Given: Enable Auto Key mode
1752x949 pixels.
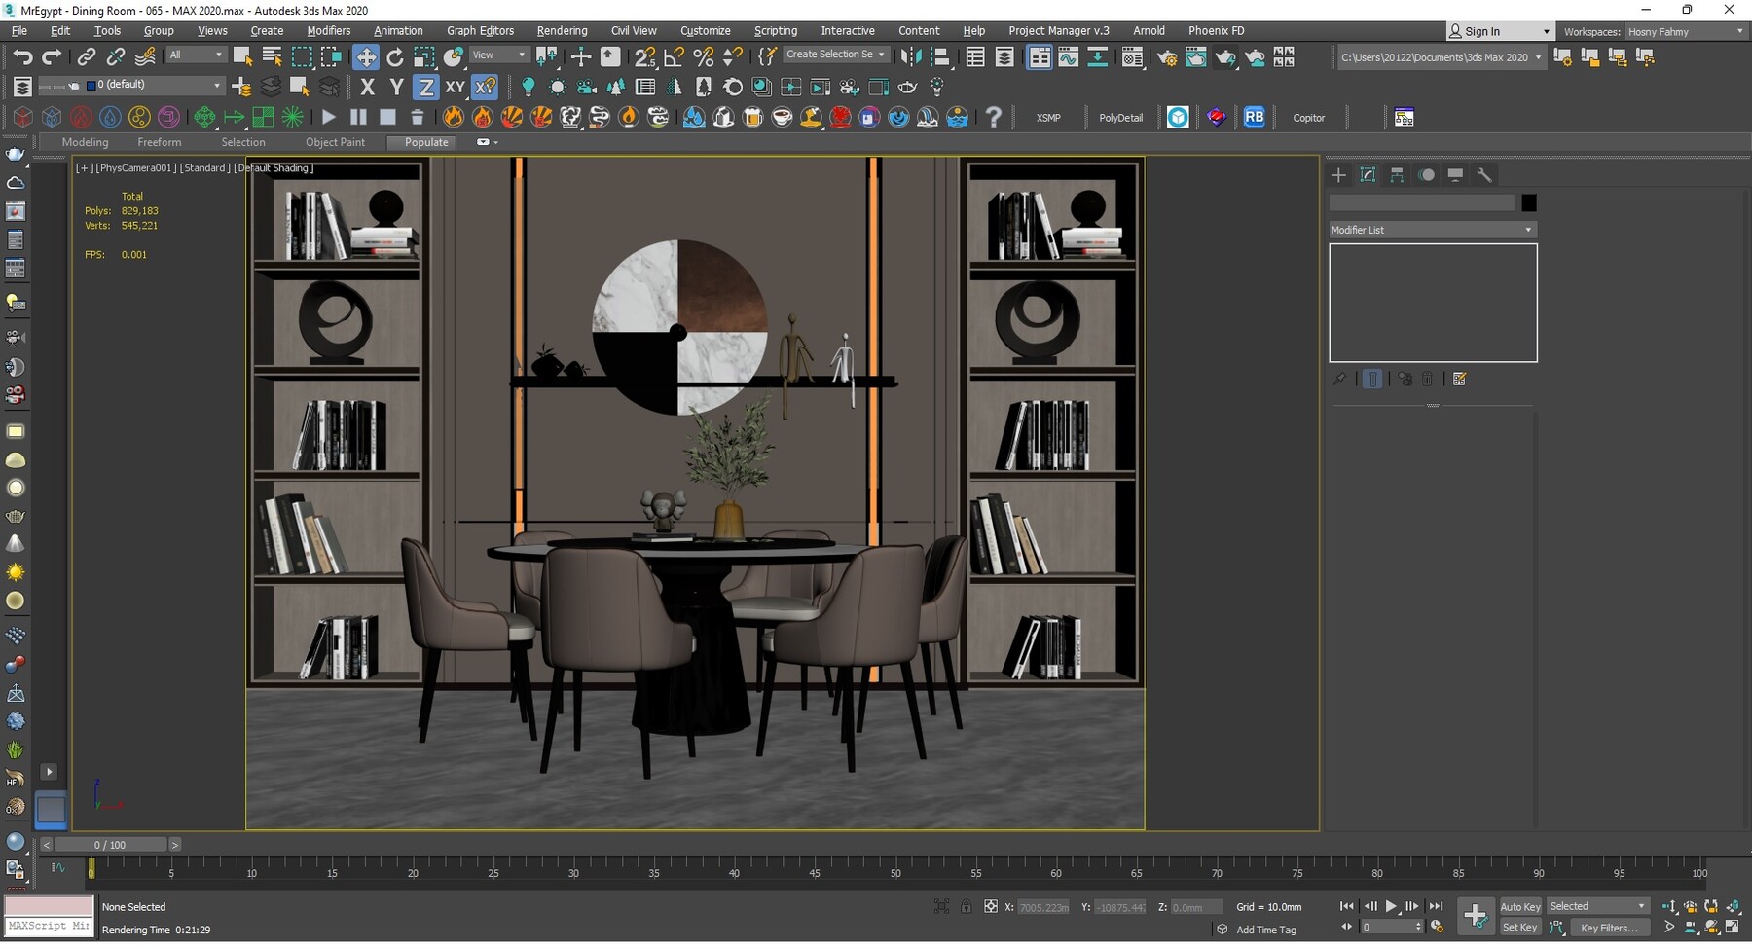Looking at the screenshot, I should 1520,906.
